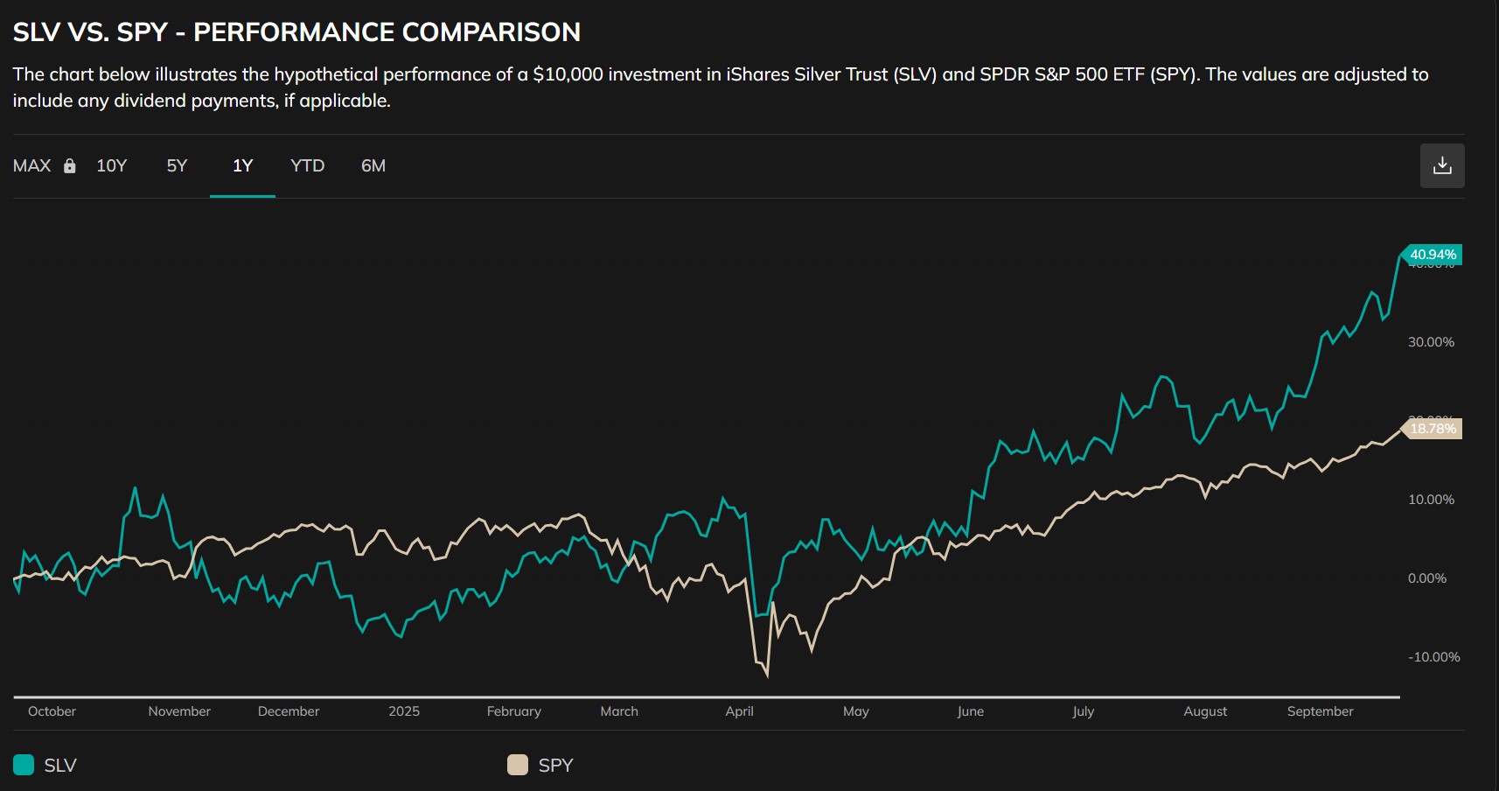
Task: Switch to the 10Y range tab
Action: point(112,166)
